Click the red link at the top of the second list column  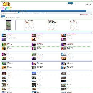(50, 21)
